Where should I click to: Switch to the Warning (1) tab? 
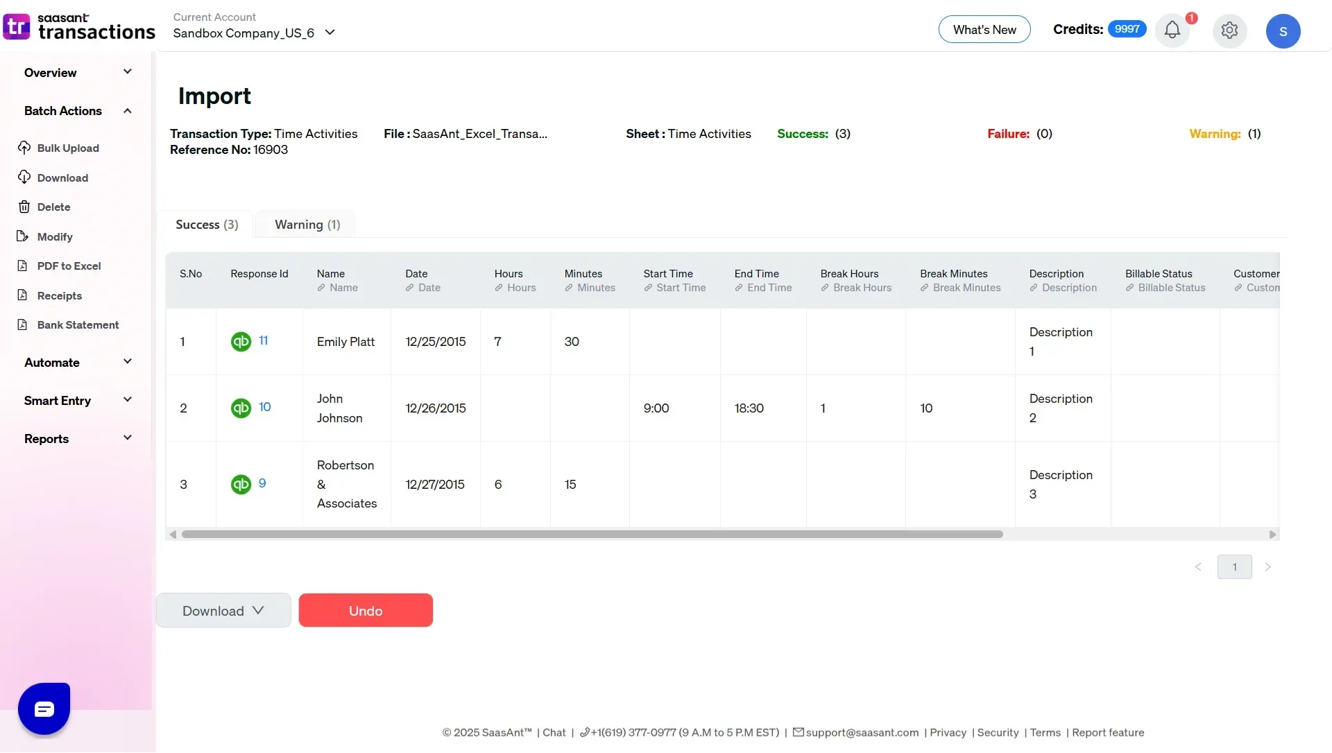pos(307,225)
